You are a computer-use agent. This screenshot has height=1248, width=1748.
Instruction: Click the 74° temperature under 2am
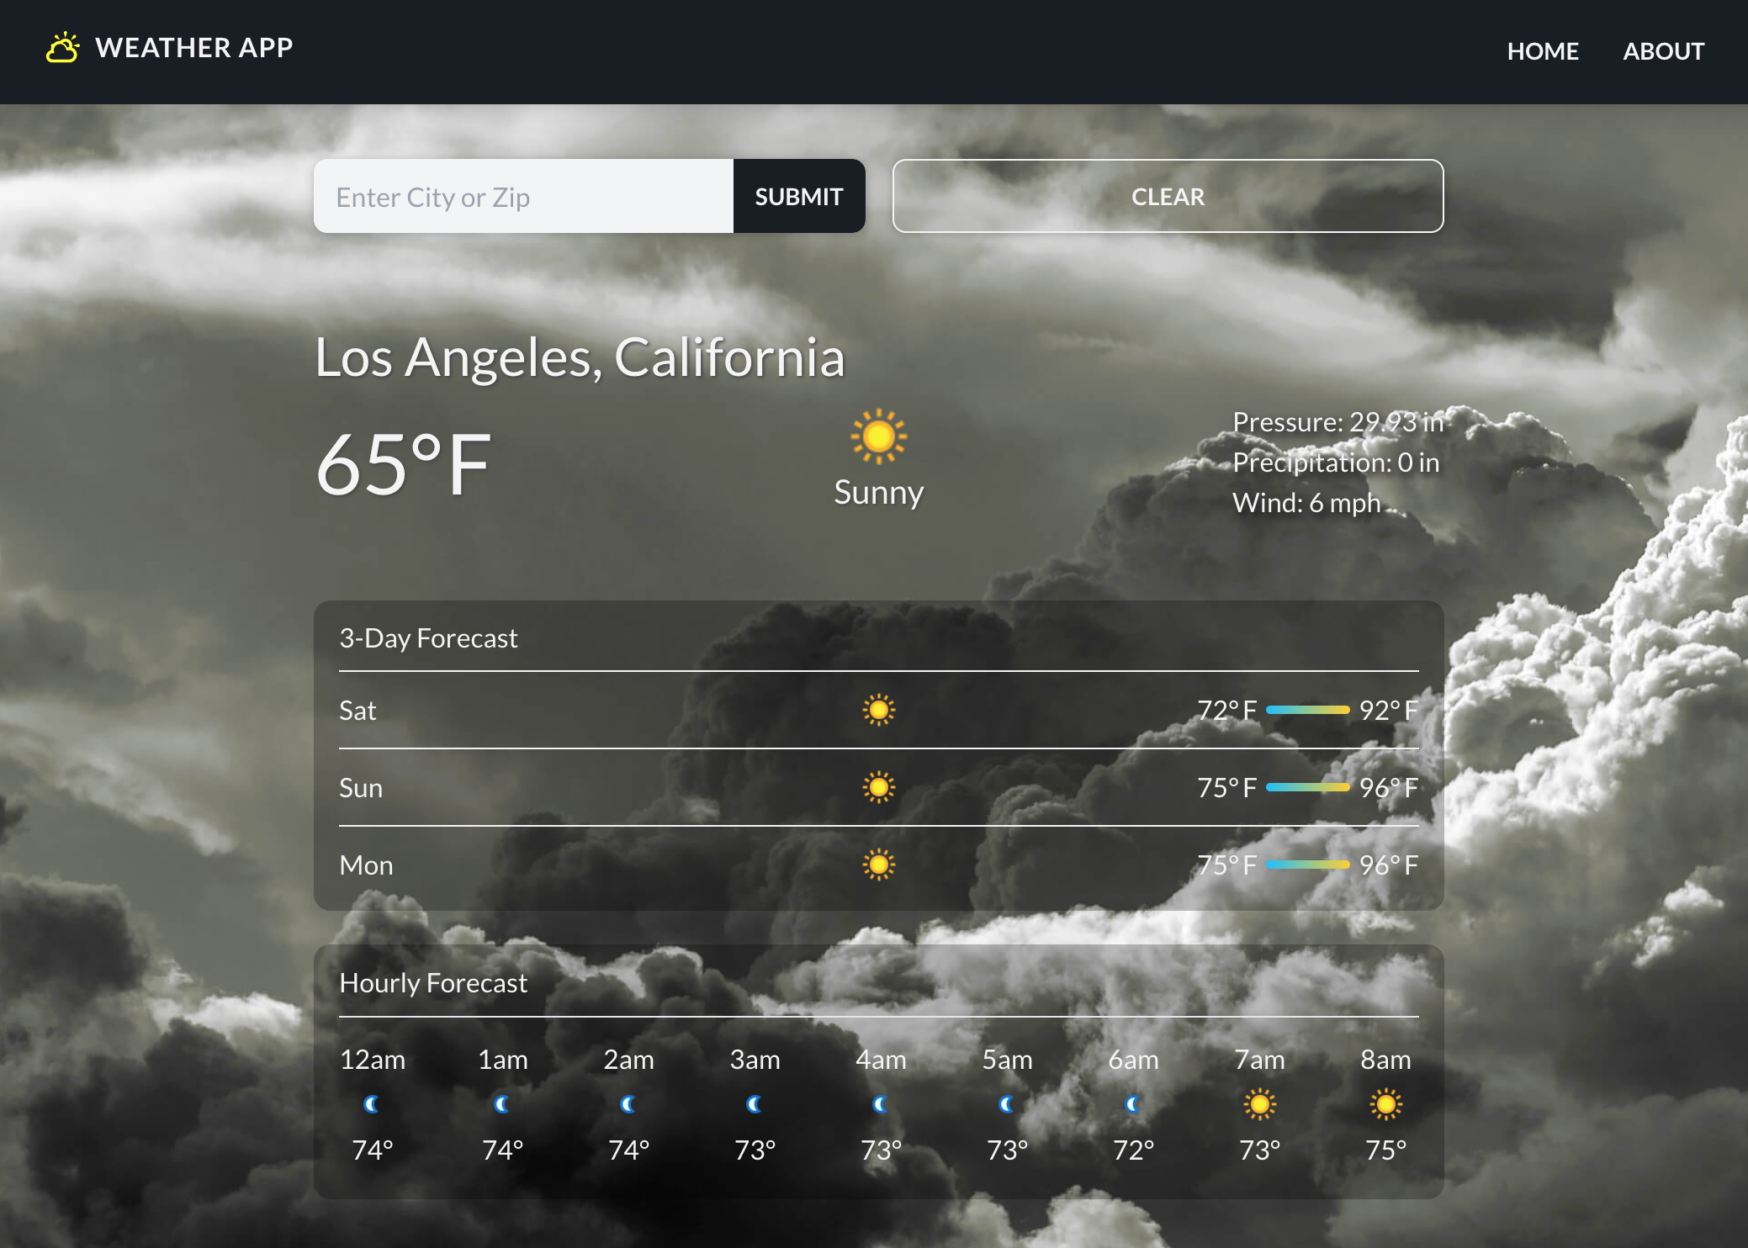tap(628, 1150)
